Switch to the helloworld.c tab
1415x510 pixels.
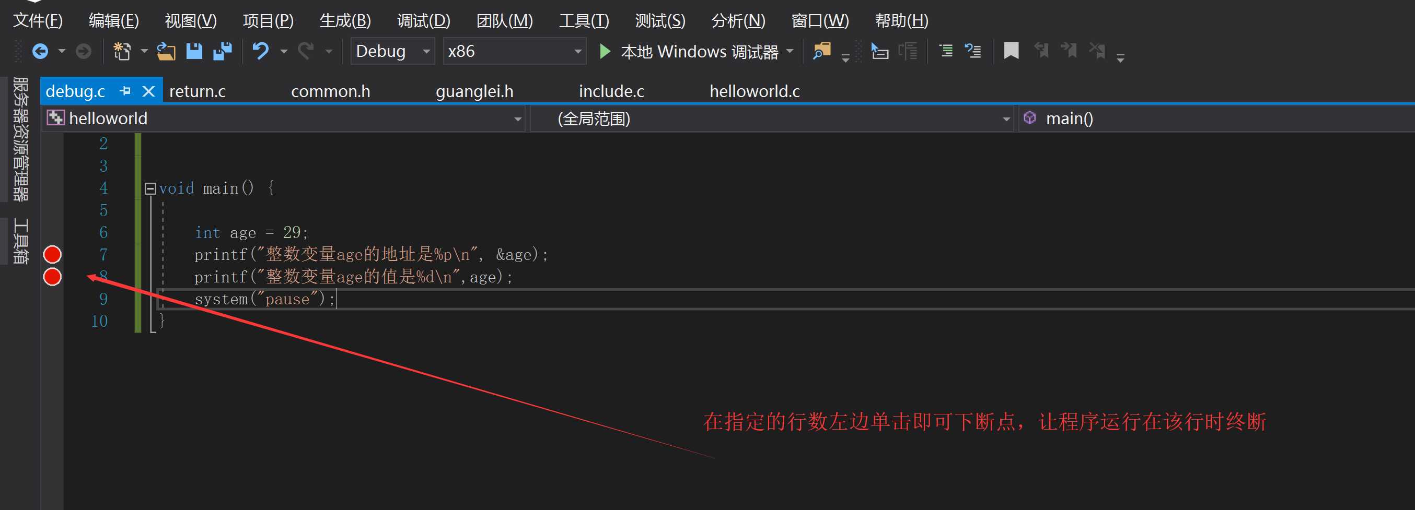coord(755,91)
